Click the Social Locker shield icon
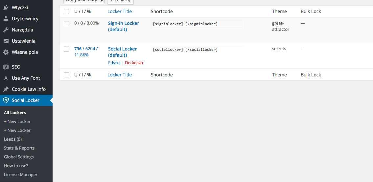This screenshot has height=182, width=373. click(6, 100)
